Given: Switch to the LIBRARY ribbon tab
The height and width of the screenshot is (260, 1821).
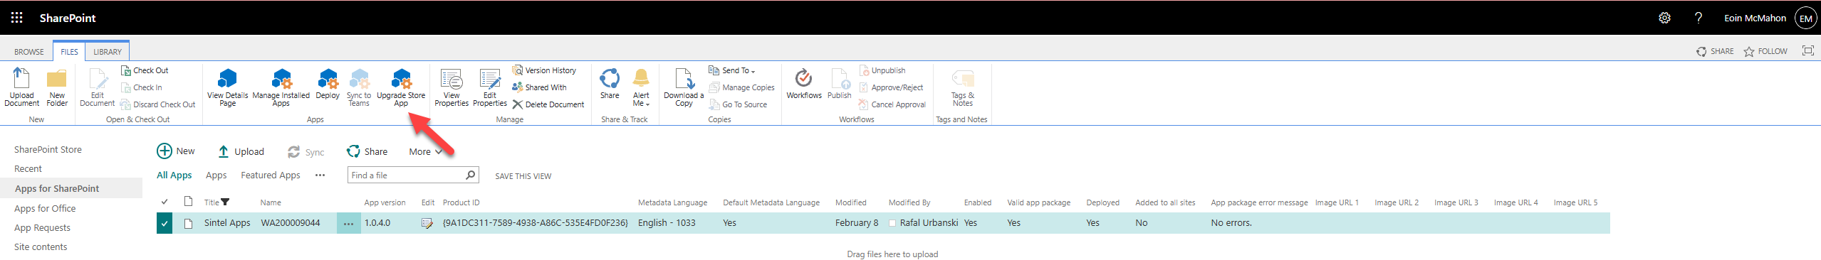Looking at the screenshot, I should (108, 52).
